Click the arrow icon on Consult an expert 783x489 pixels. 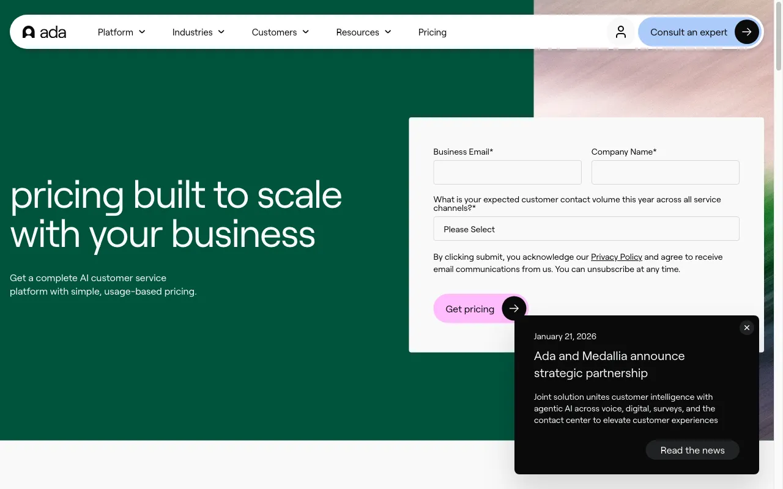pos(747,32)
